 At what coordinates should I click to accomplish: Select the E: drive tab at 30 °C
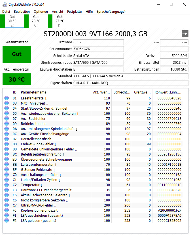(x=12, y=21)
